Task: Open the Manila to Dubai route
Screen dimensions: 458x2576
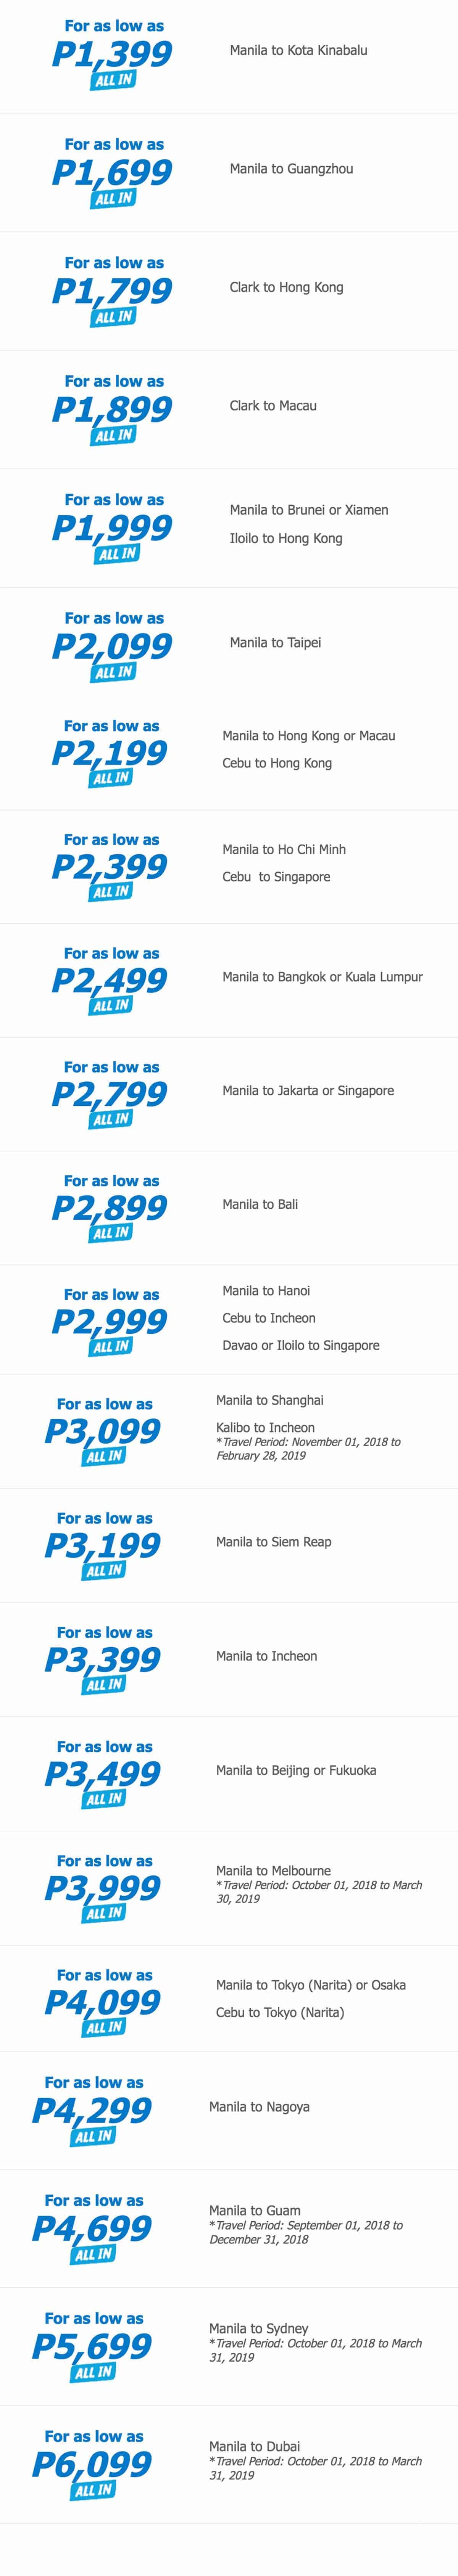Action: (254, 2446)
